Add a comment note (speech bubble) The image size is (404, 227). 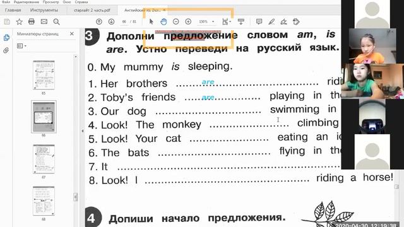[x=259, y=21]
